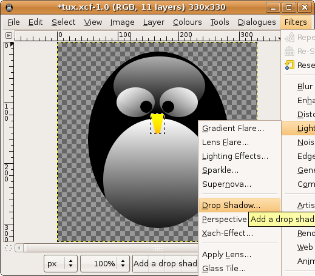Click the horizontal scrollbar left arrow

[19, 248]
